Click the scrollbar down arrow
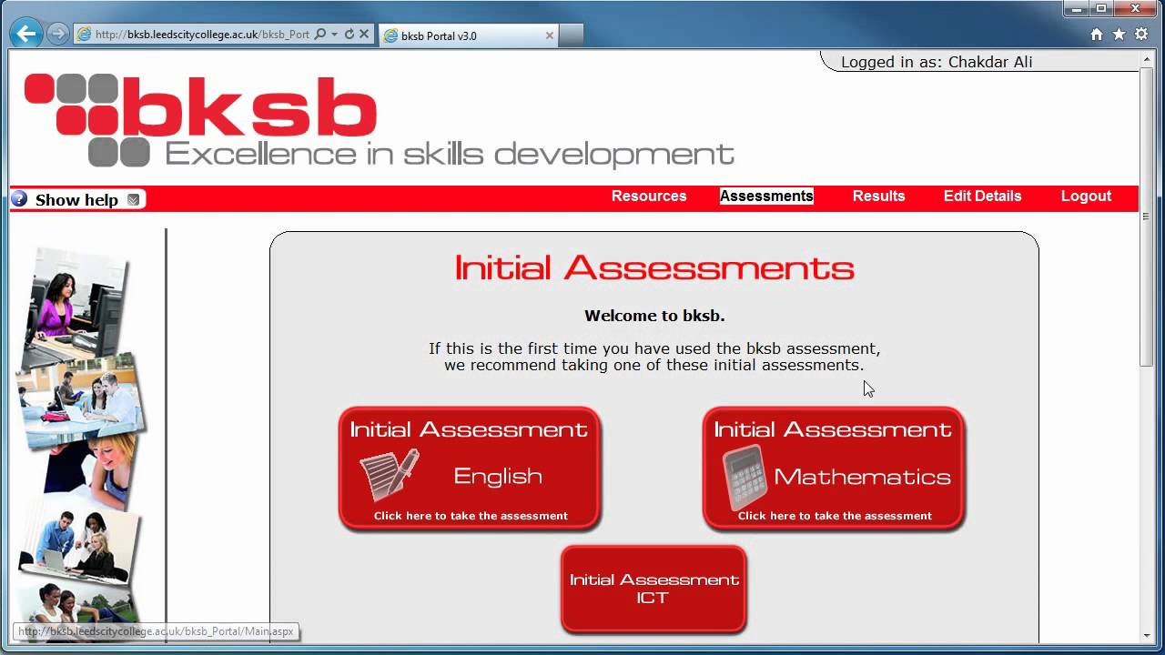The width and height of the screenshot is (1165, 655). pyautogui.click(x=1147, y=635)
